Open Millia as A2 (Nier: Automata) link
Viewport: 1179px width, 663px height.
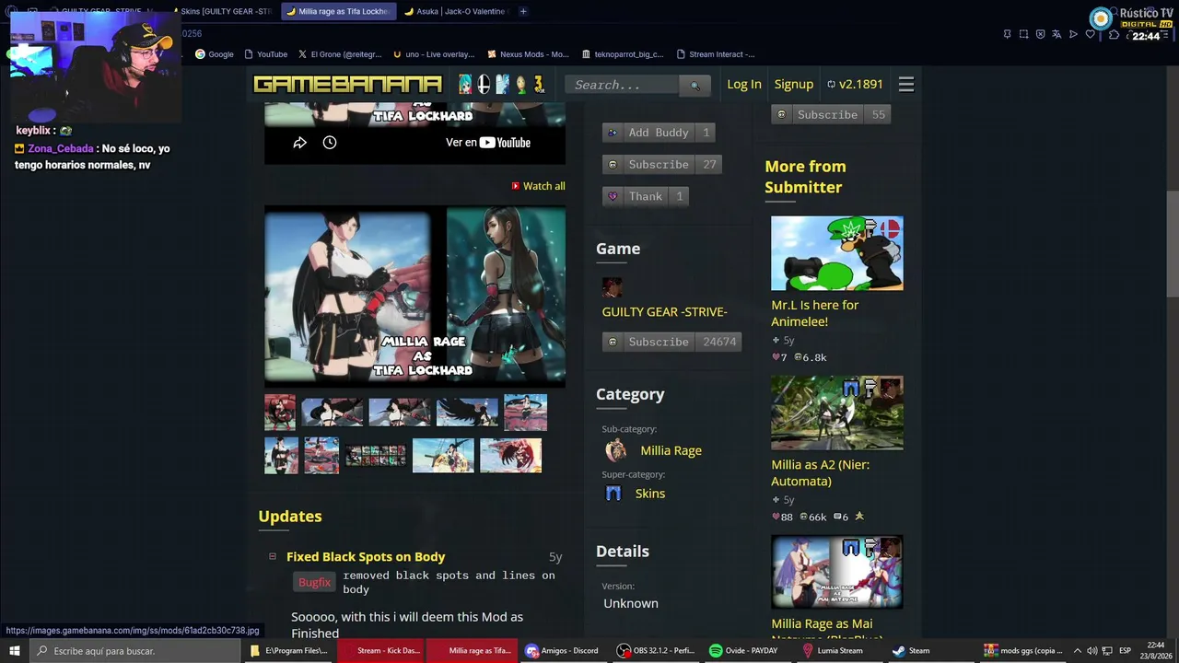point(821,472)
